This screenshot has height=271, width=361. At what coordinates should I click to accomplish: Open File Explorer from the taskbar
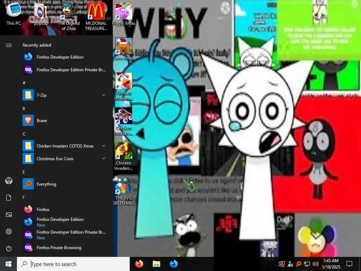[156, 264]
